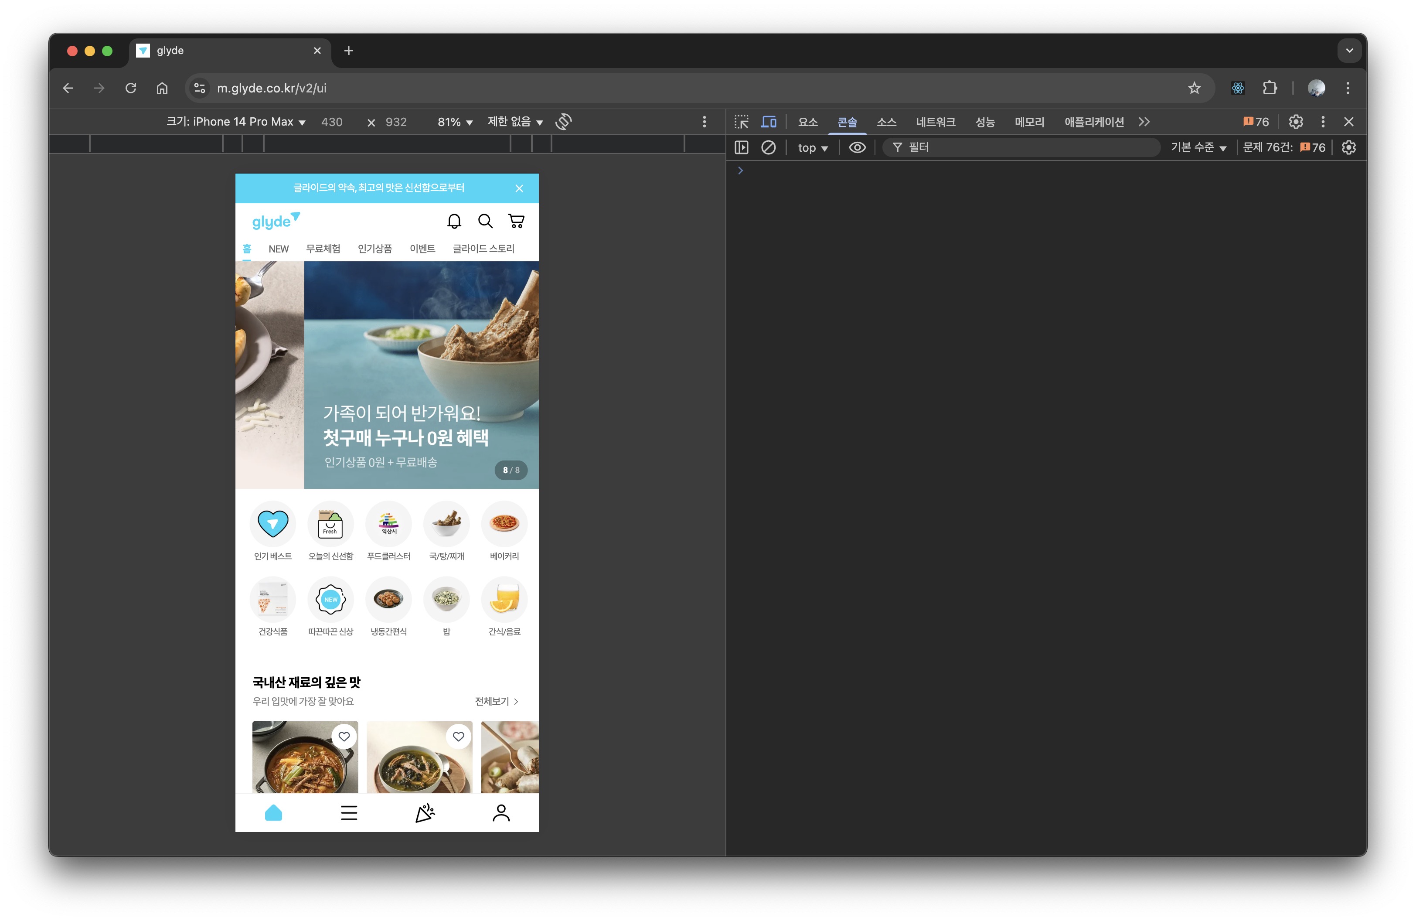Open the notification bell icon
Image resolution: width=1416 pixels, height=921 pixels.
[x=454, y=222]
